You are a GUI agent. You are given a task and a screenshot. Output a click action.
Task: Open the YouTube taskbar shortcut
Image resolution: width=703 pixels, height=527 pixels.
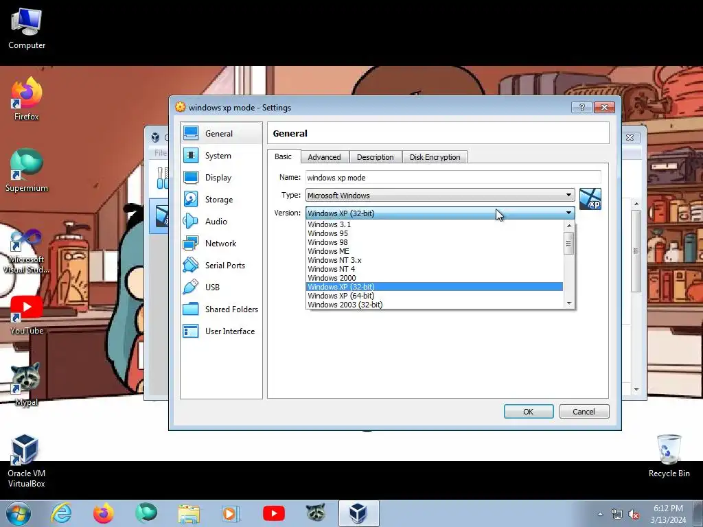(x=274, y=513)
